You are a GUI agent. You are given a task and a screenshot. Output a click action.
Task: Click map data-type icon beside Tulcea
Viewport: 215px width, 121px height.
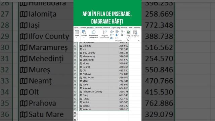(81, 98)
